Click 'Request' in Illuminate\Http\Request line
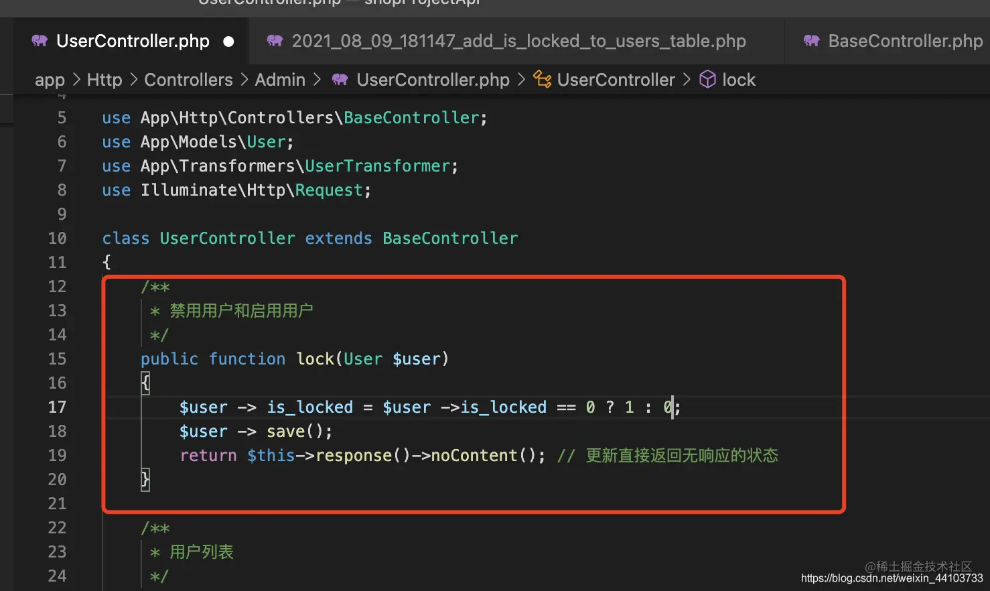Viewport: 990px width, 591px height. point(329,190)
